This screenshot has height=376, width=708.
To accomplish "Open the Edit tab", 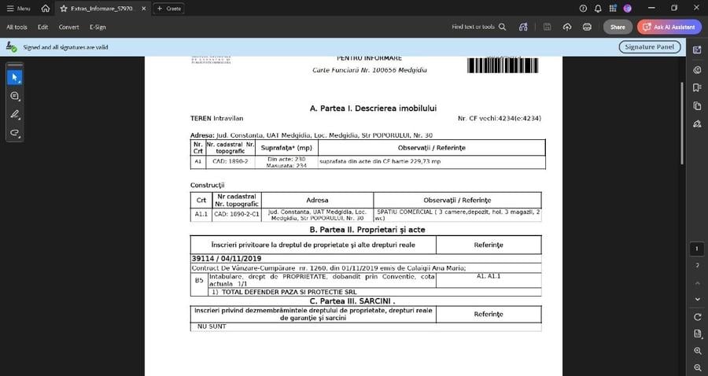I will [43, 27].
